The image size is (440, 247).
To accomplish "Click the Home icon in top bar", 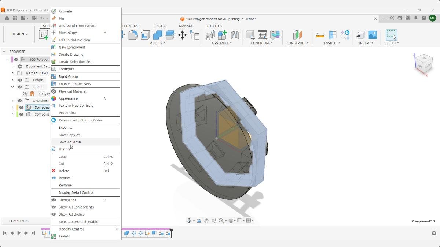I will pyautogui.click(x=7, y=18).
